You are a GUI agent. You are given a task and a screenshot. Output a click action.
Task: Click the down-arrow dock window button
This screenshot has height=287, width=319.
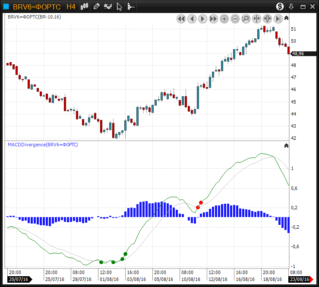pyautogui.click(x=291, y=6)
